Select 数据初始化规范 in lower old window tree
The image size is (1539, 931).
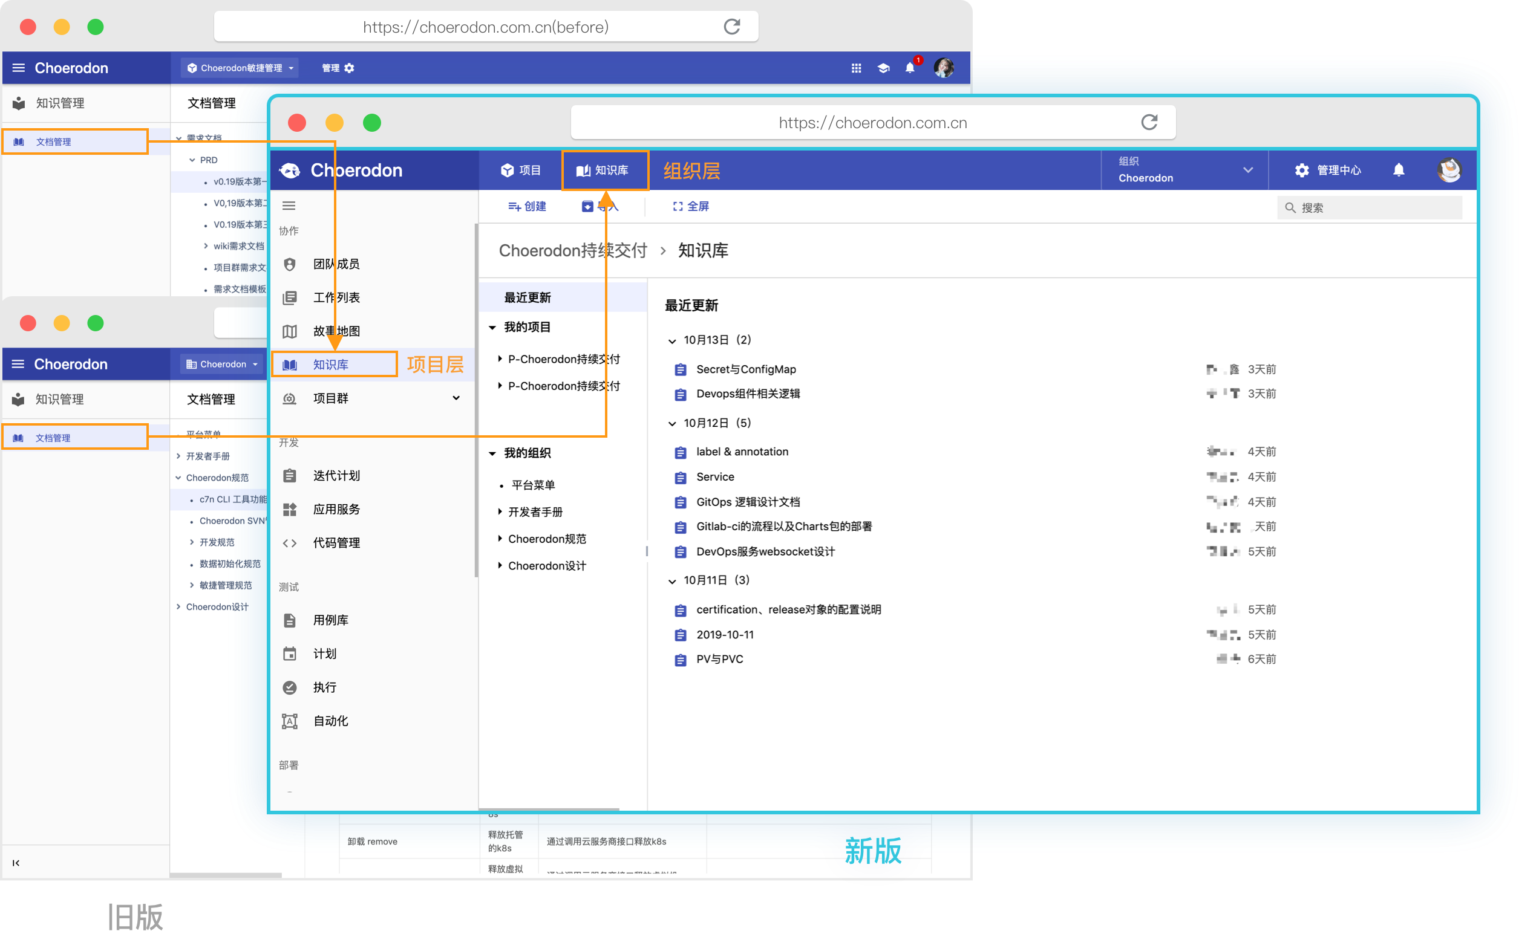click(x=230, y=563)
